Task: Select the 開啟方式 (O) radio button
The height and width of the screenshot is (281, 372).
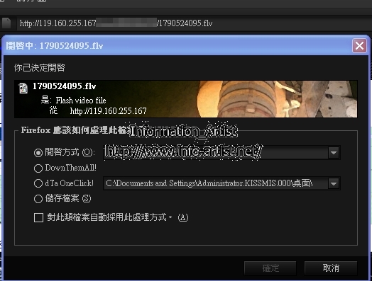Action: point(38,153)
